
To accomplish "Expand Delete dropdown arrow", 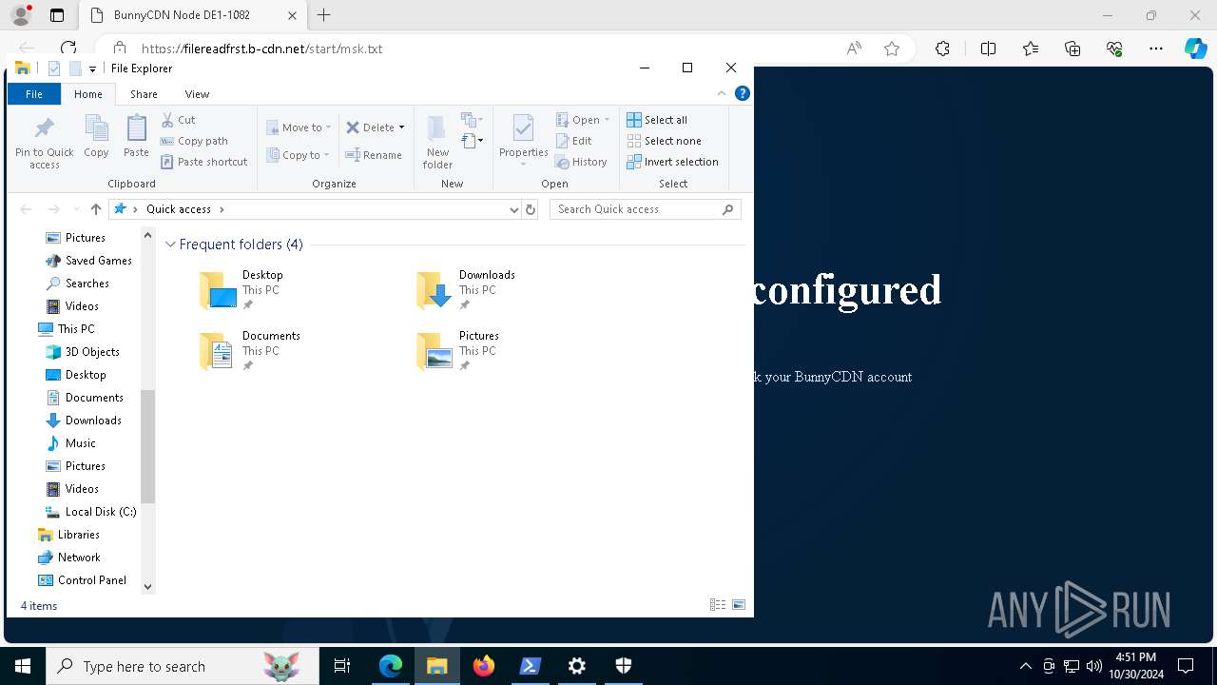I will coord(401,127).
